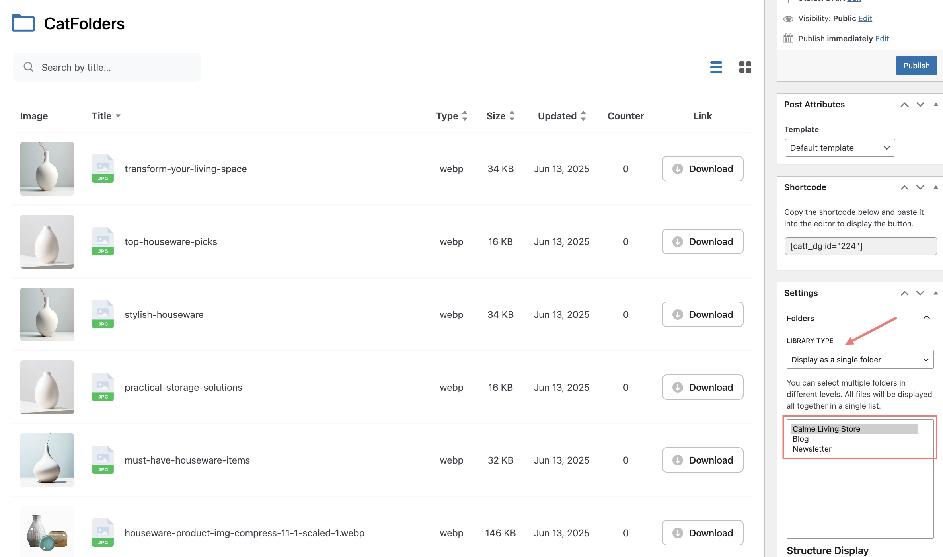Sort the table by Updated date
The image size is (943, 557).
[561, 116]
